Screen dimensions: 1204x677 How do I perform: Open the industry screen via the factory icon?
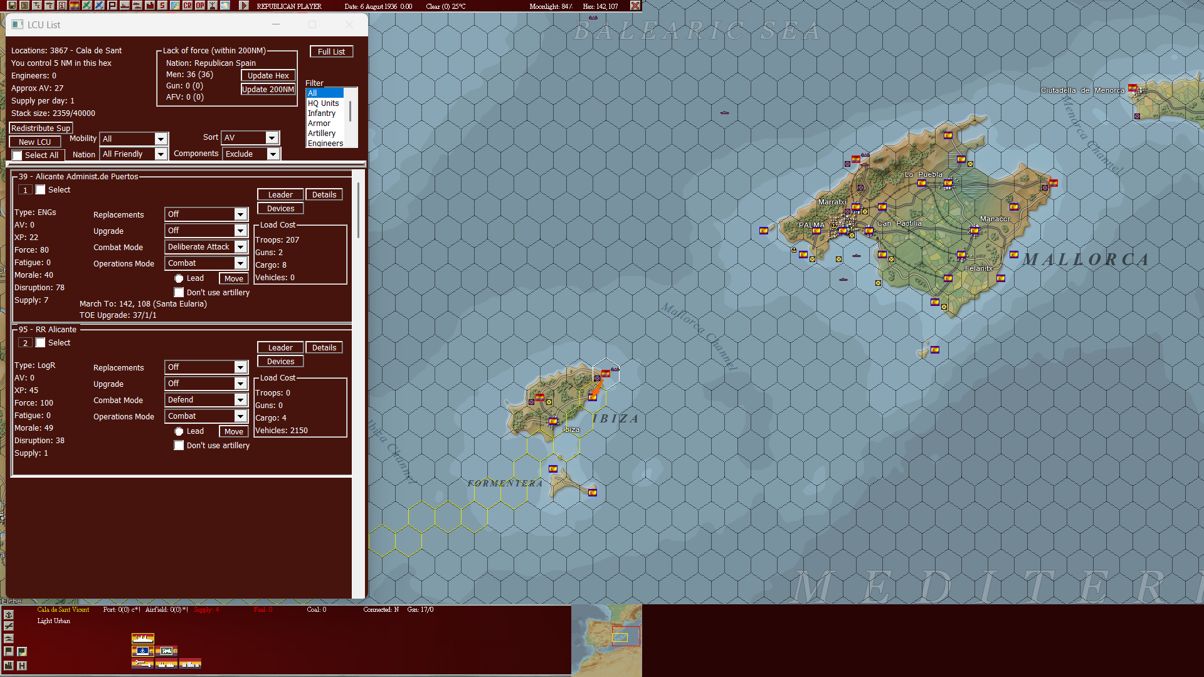click(x=150, y=6)
